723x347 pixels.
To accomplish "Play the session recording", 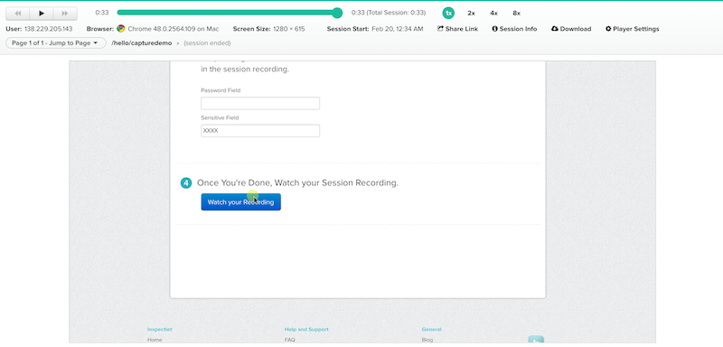I will coord(42,14).
